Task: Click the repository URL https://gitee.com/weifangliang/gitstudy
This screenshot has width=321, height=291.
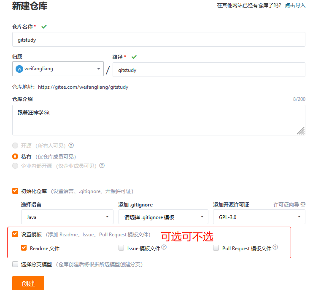Action: click(x=83, y=87)
